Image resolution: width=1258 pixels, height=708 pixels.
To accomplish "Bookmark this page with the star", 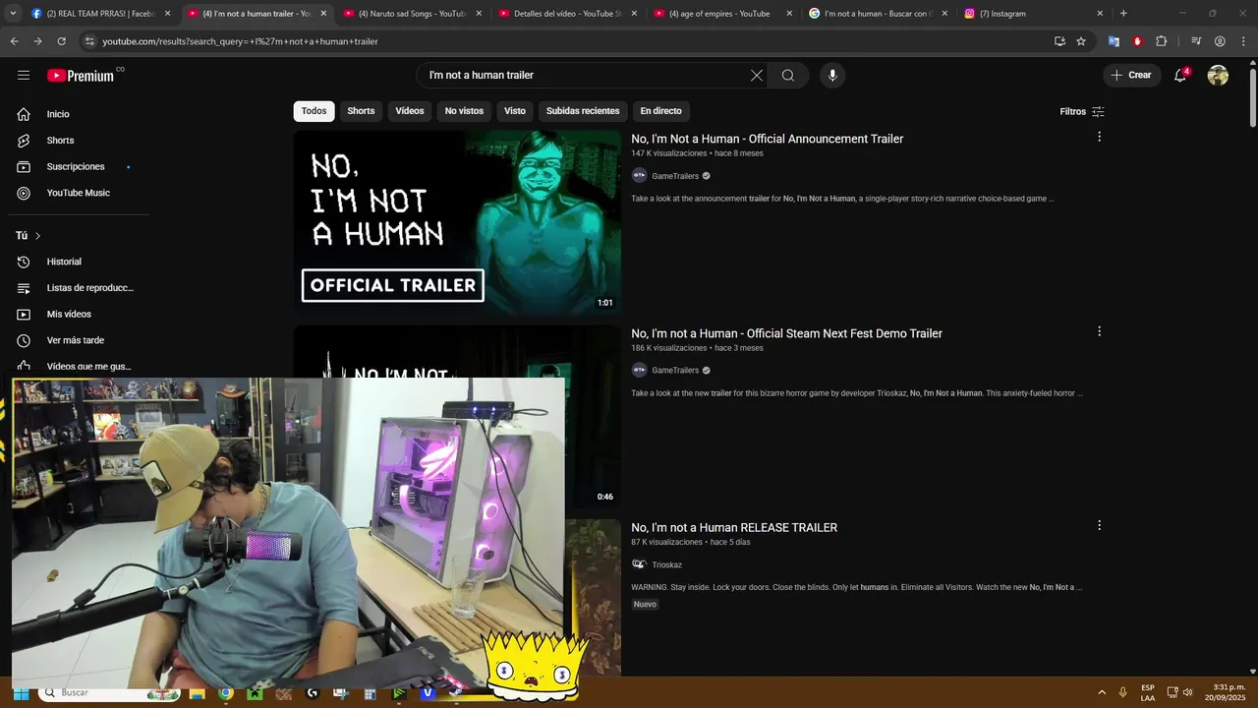I will pos(1081,41).
